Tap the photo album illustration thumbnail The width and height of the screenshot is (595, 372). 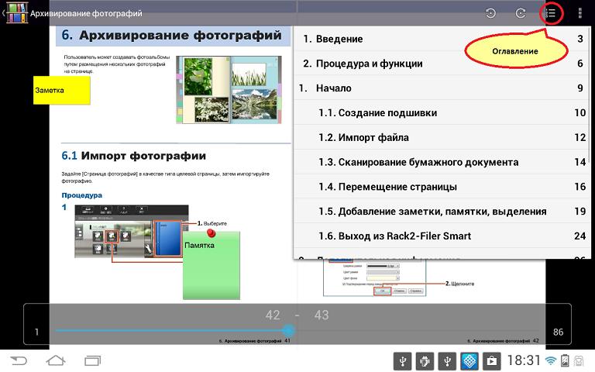coord(229,90)
